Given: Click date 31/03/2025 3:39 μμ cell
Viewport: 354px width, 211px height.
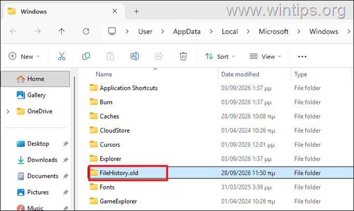Looking at the screenshot, I should [x=246, y=187].
